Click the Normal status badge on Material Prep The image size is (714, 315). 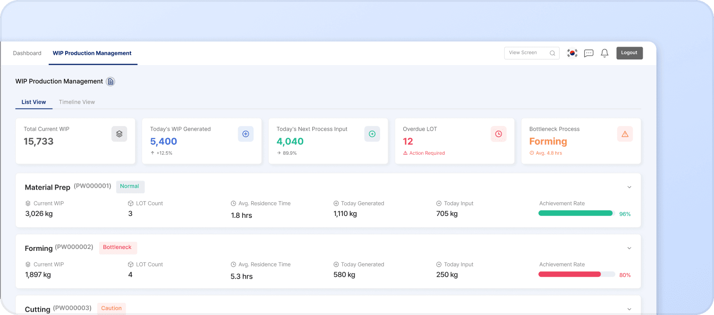(130, 186)
